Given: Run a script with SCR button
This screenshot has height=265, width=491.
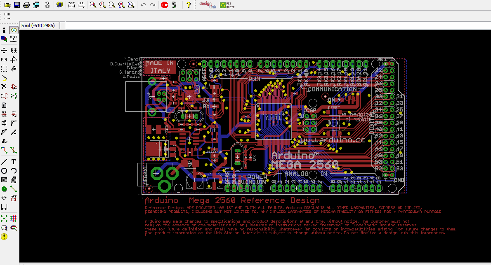Looking at the screenshot, I should tap(72, 5).
